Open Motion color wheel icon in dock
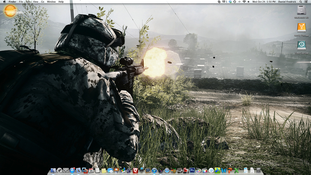This screenshot has height=175, width=311. click(x=199, y=170)
